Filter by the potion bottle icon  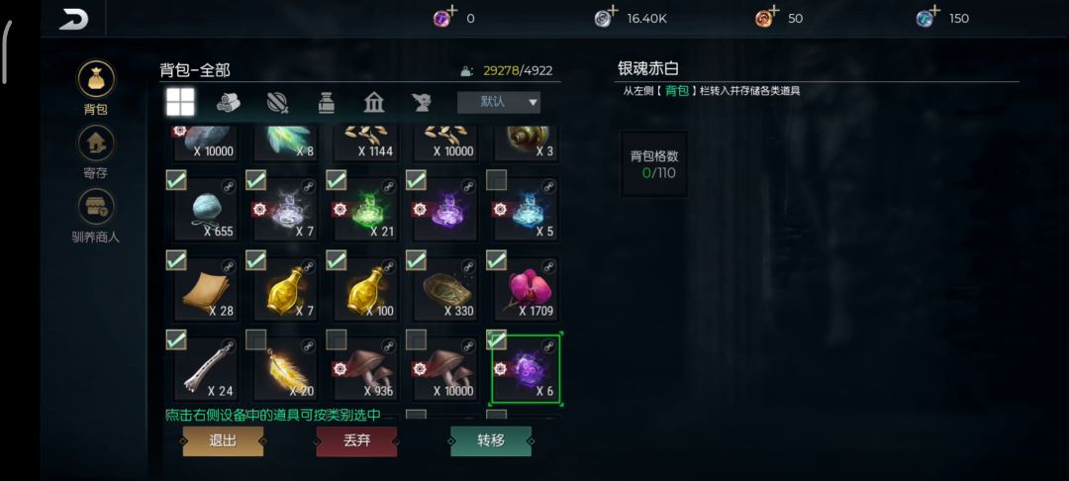tap(327, 103)
